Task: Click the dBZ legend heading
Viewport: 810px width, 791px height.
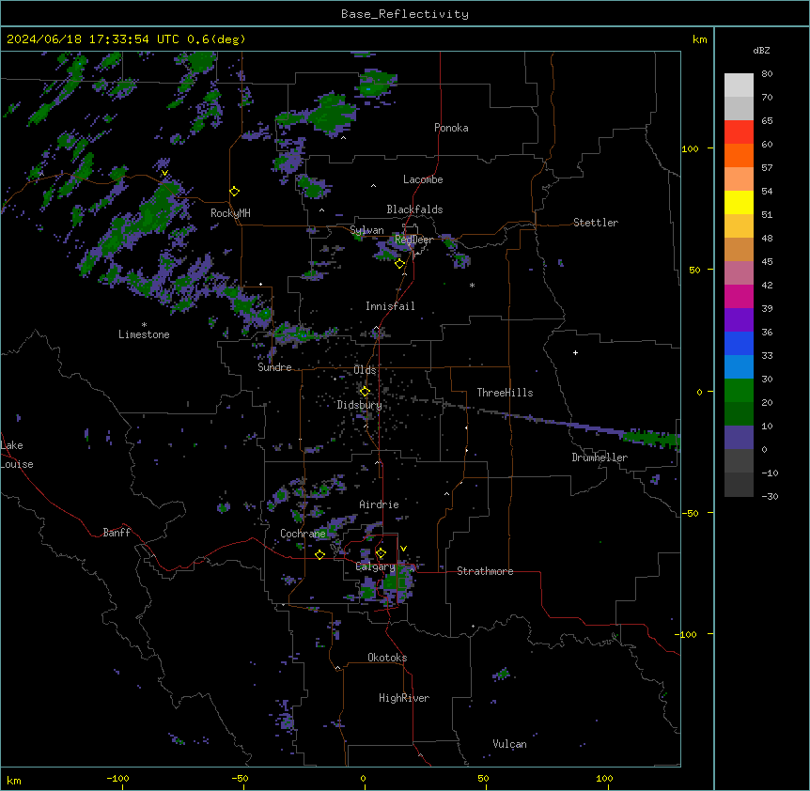Action: click(761, 50)
